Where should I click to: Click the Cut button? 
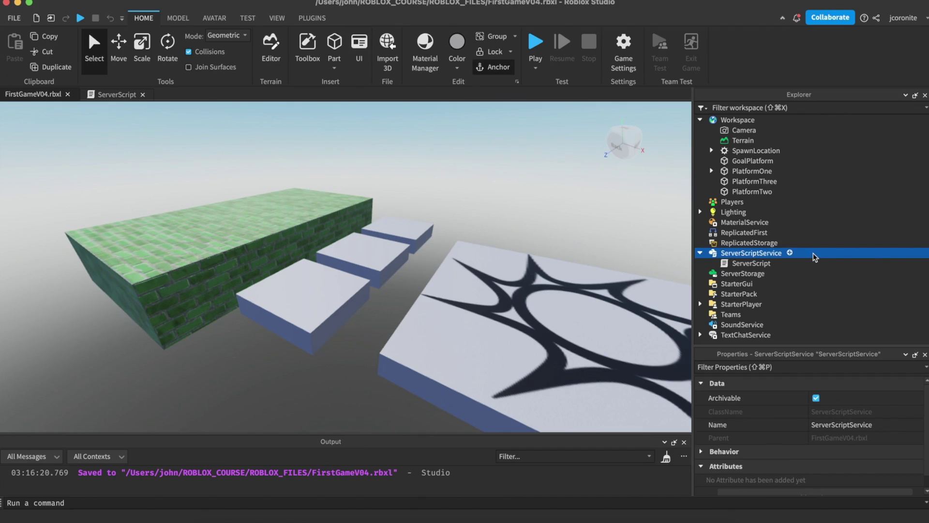(x=42, y=52)
